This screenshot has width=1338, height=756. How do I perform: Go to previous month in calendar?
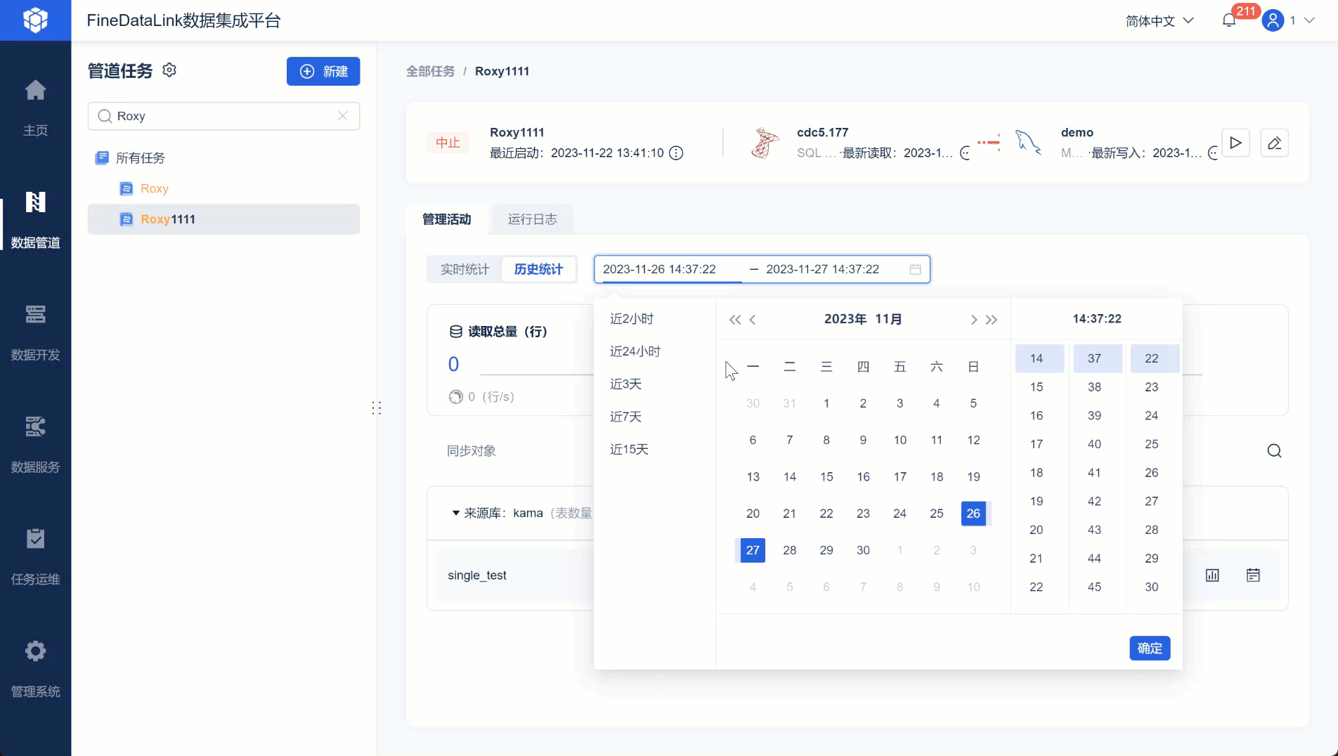point(753,320)
